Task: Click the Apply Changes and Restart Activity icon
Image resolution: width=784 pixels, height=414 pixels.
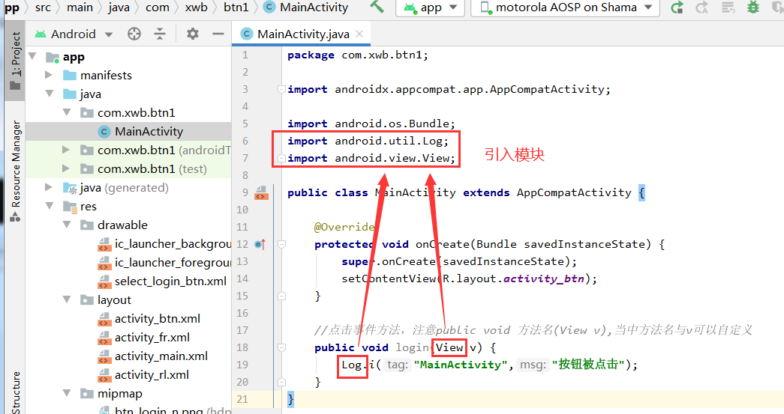Action: 702,7
